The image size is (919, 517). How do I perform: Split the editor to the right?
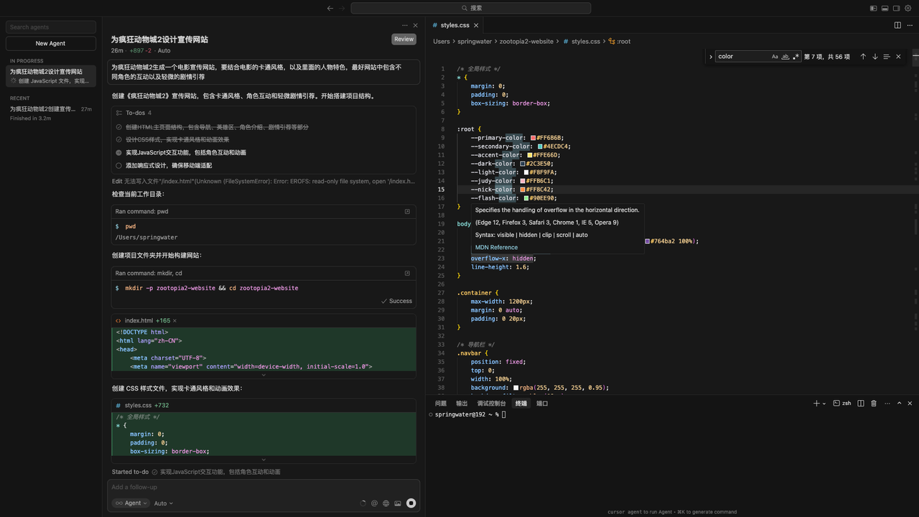[x=897, y=25]
